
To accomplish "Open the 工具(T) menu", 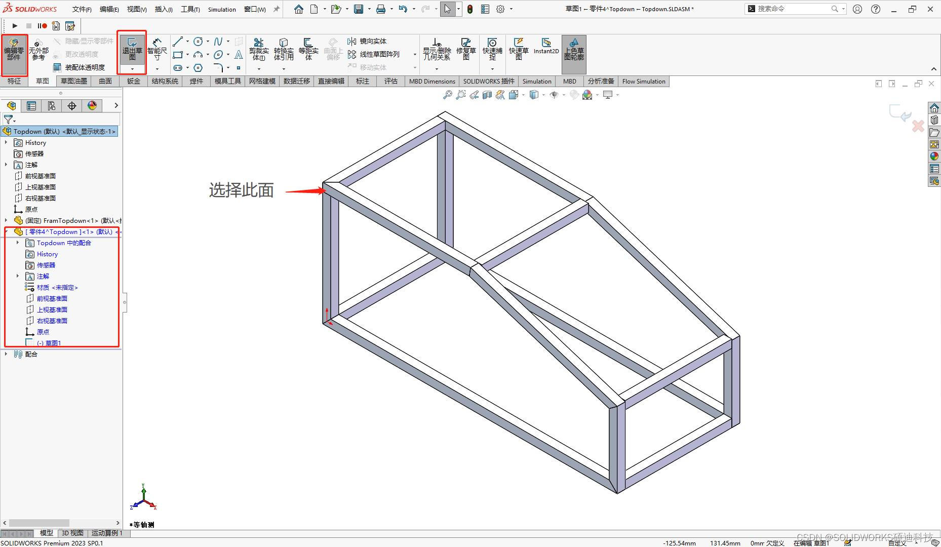I will 190,9.
